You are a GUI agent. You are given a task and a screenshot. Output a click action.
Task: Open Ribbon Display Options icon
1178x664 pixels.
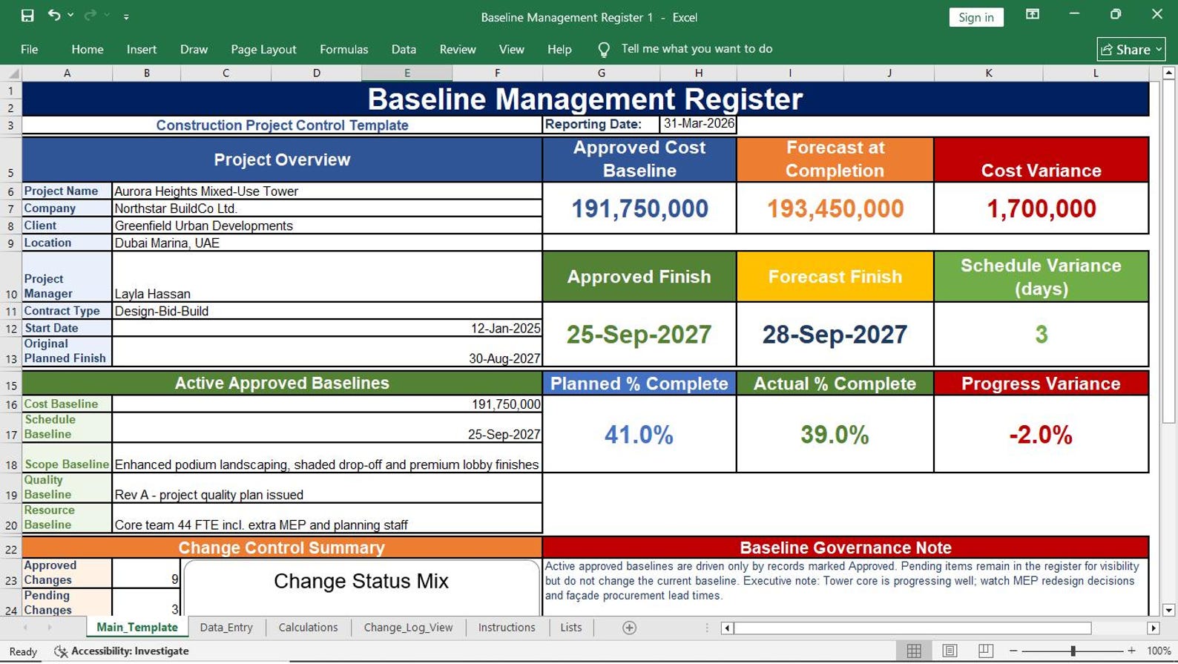click(1033, 14)
